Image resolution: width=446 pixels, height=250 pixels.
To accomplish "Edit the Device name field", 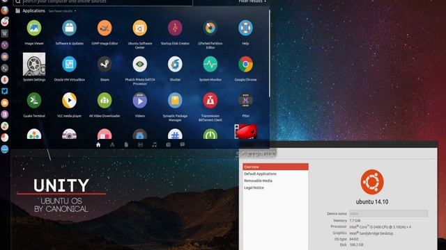I will click(389, 213).
